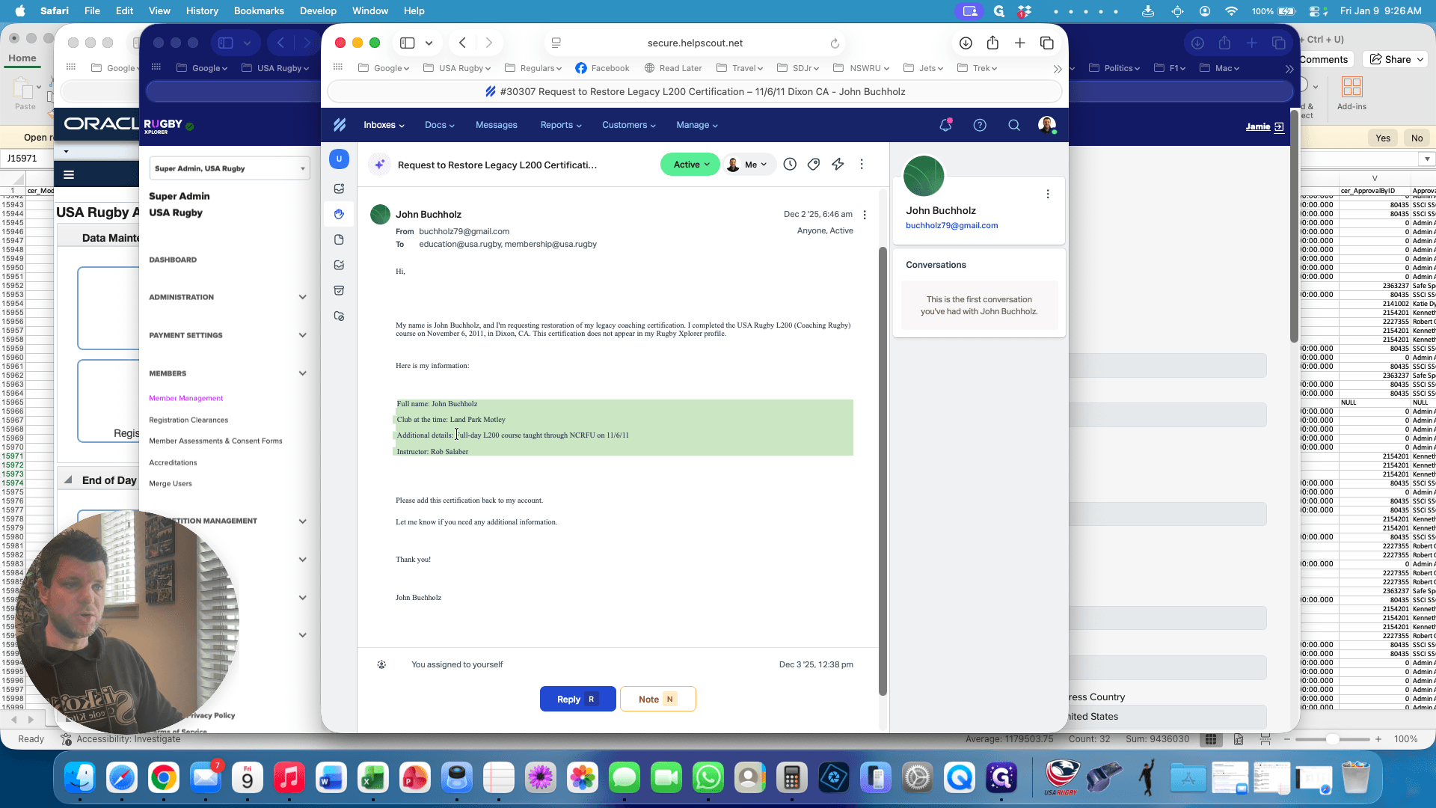
Task: Expand the Reports menu
Action: click(561, 125)
